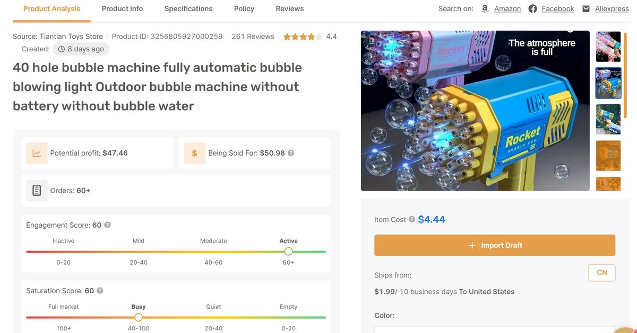
Task: Open the CN ships-from selector
Action: point(601,272)
